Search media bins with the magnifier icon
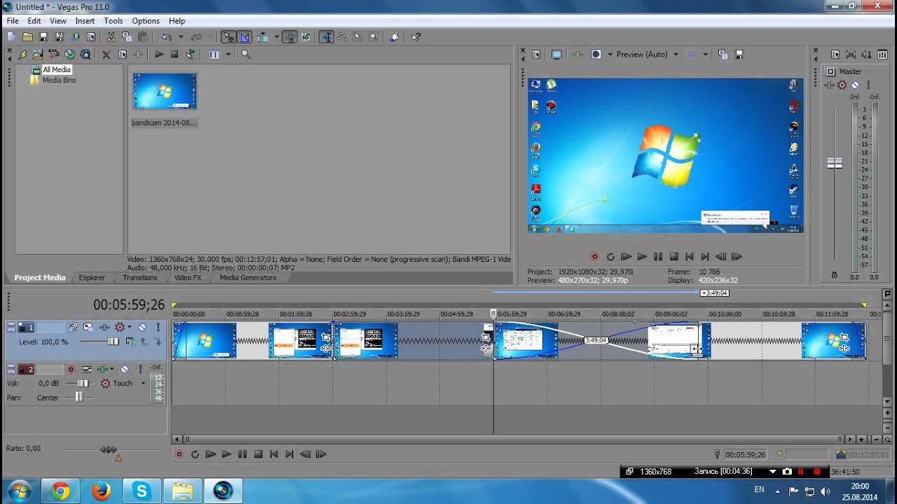897x504 pixels. click(245, 54)
